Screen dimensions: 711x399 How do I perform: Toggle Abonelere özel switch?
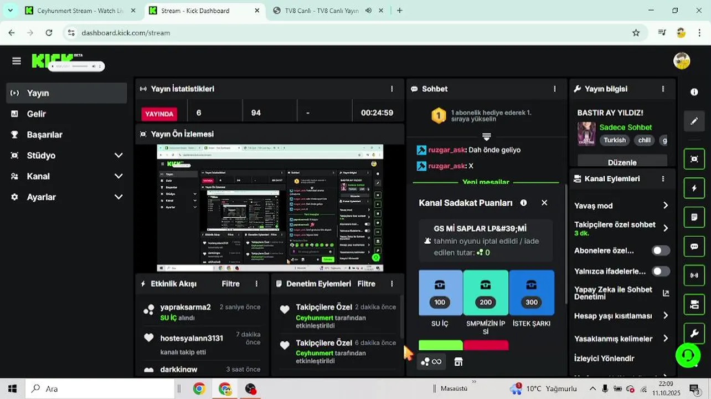[x=661, y=250]
